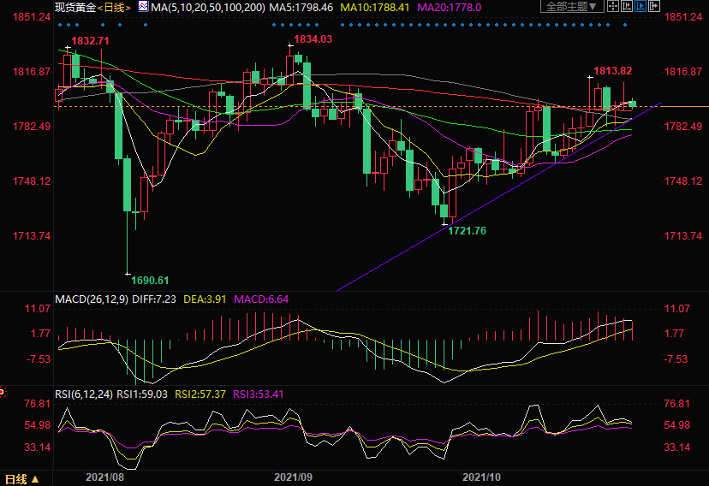Screen dimensions: 709x486
Task: Click the 1834.03 high price marker
Action: tap(312, 39)
